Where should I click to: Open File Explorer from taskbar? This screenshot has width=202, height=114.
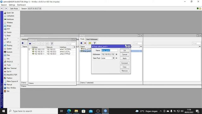76,111
